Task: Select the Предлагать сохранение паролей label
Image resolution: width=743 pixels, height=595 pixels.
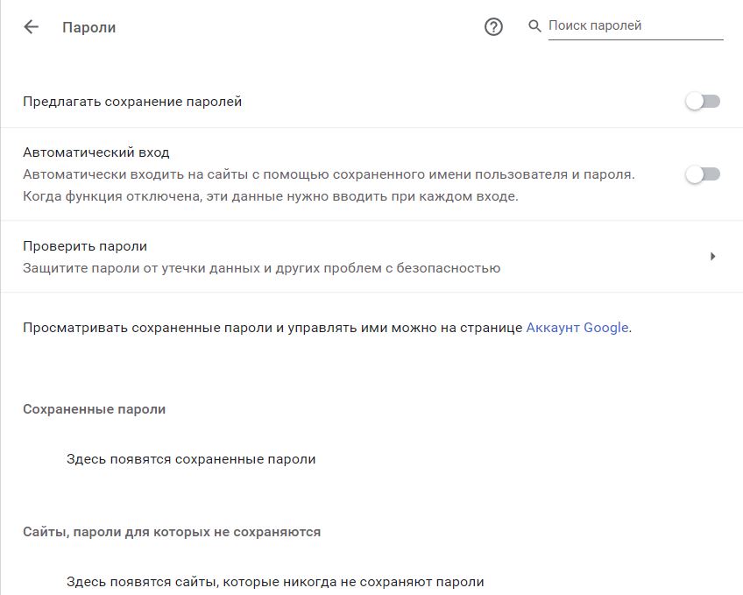Action: pos(132,102)
